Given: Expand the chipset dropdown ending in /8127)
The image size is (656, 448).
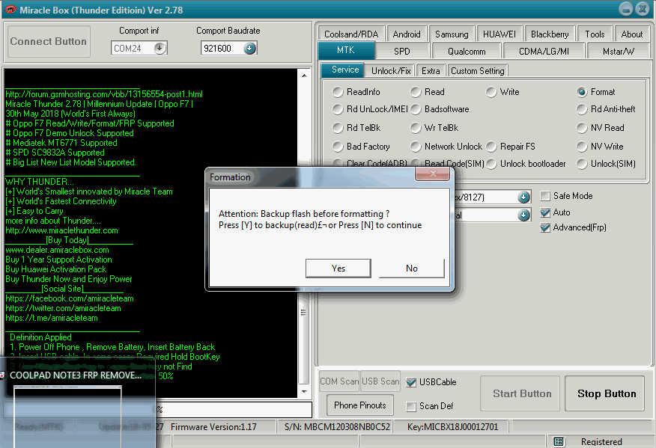Looking at the screenshot, I should point(523,197).
